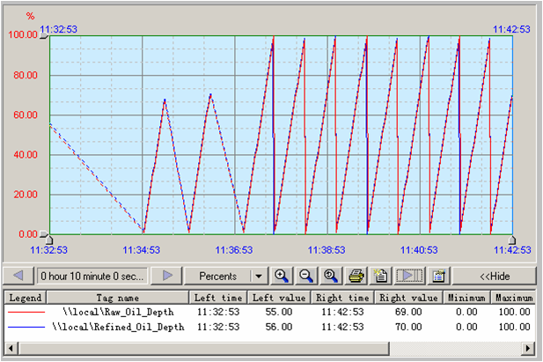Click the 11:34:53 time axis label
Viewport: 543px width, 362px height.
coord(142,250)
